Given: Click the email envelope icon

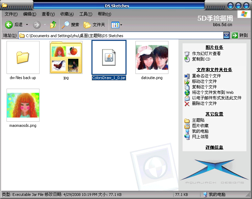Looking at the screenshot, I should tap(187, 98).
